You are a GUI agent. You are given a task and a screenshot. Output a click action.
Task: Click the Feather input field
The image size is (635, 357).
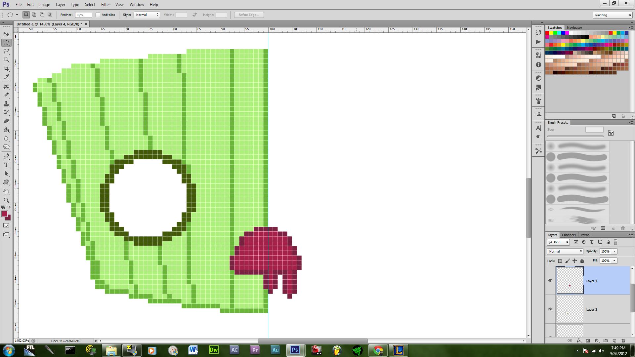tap(83, 15)
